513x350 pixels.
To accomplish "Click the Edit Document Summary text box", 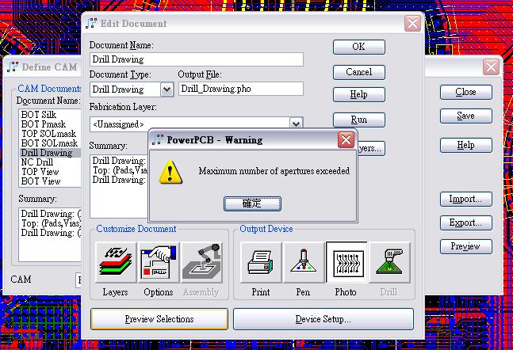I will (119, 186).
